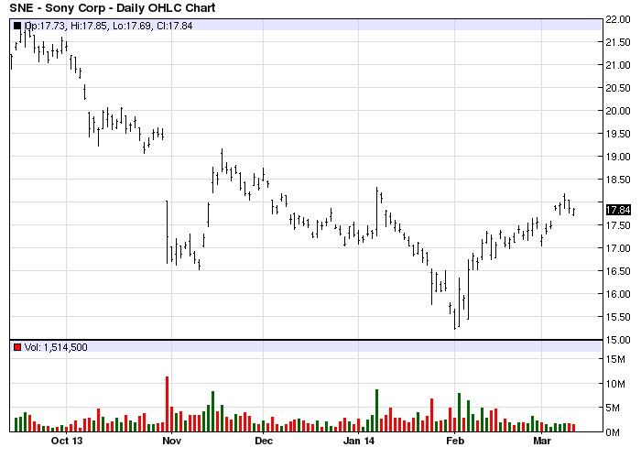641x469 pixels.
Task: Click the 21.50 price axis label
Action: point(618,42)
